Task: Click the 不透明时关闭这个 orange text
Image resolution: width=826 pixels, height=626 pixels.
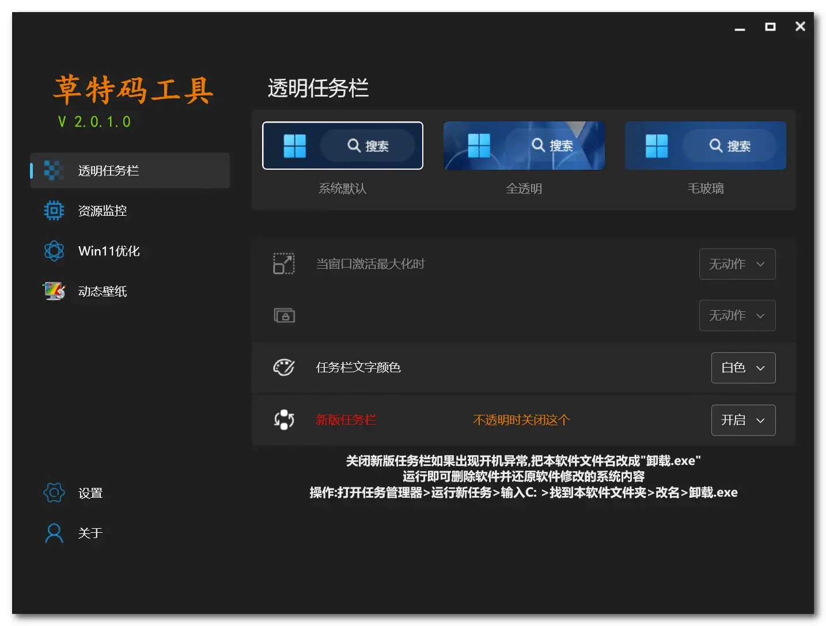Action: tap(521, 420)
